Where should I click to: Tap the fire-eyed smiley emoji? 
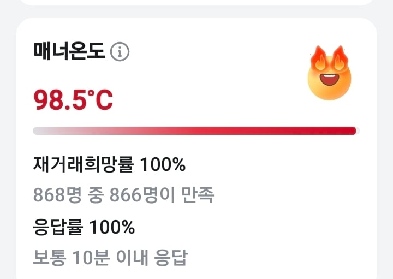click(x=329, y=73)
